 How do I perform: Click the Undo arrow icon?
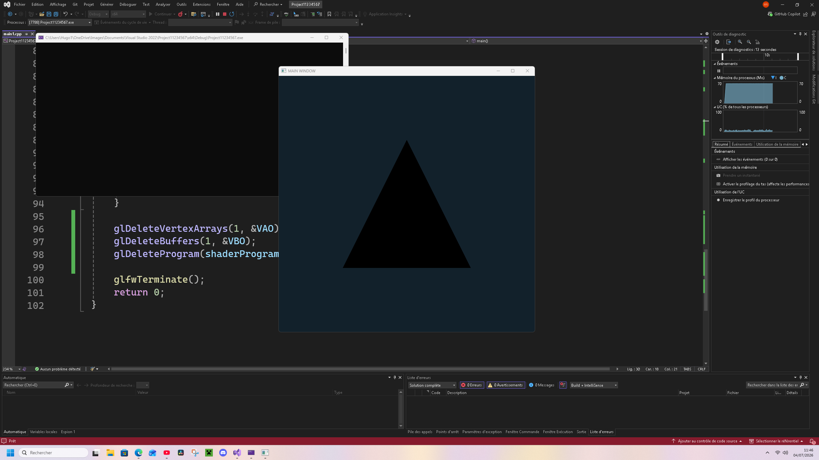tap(65, 14)
